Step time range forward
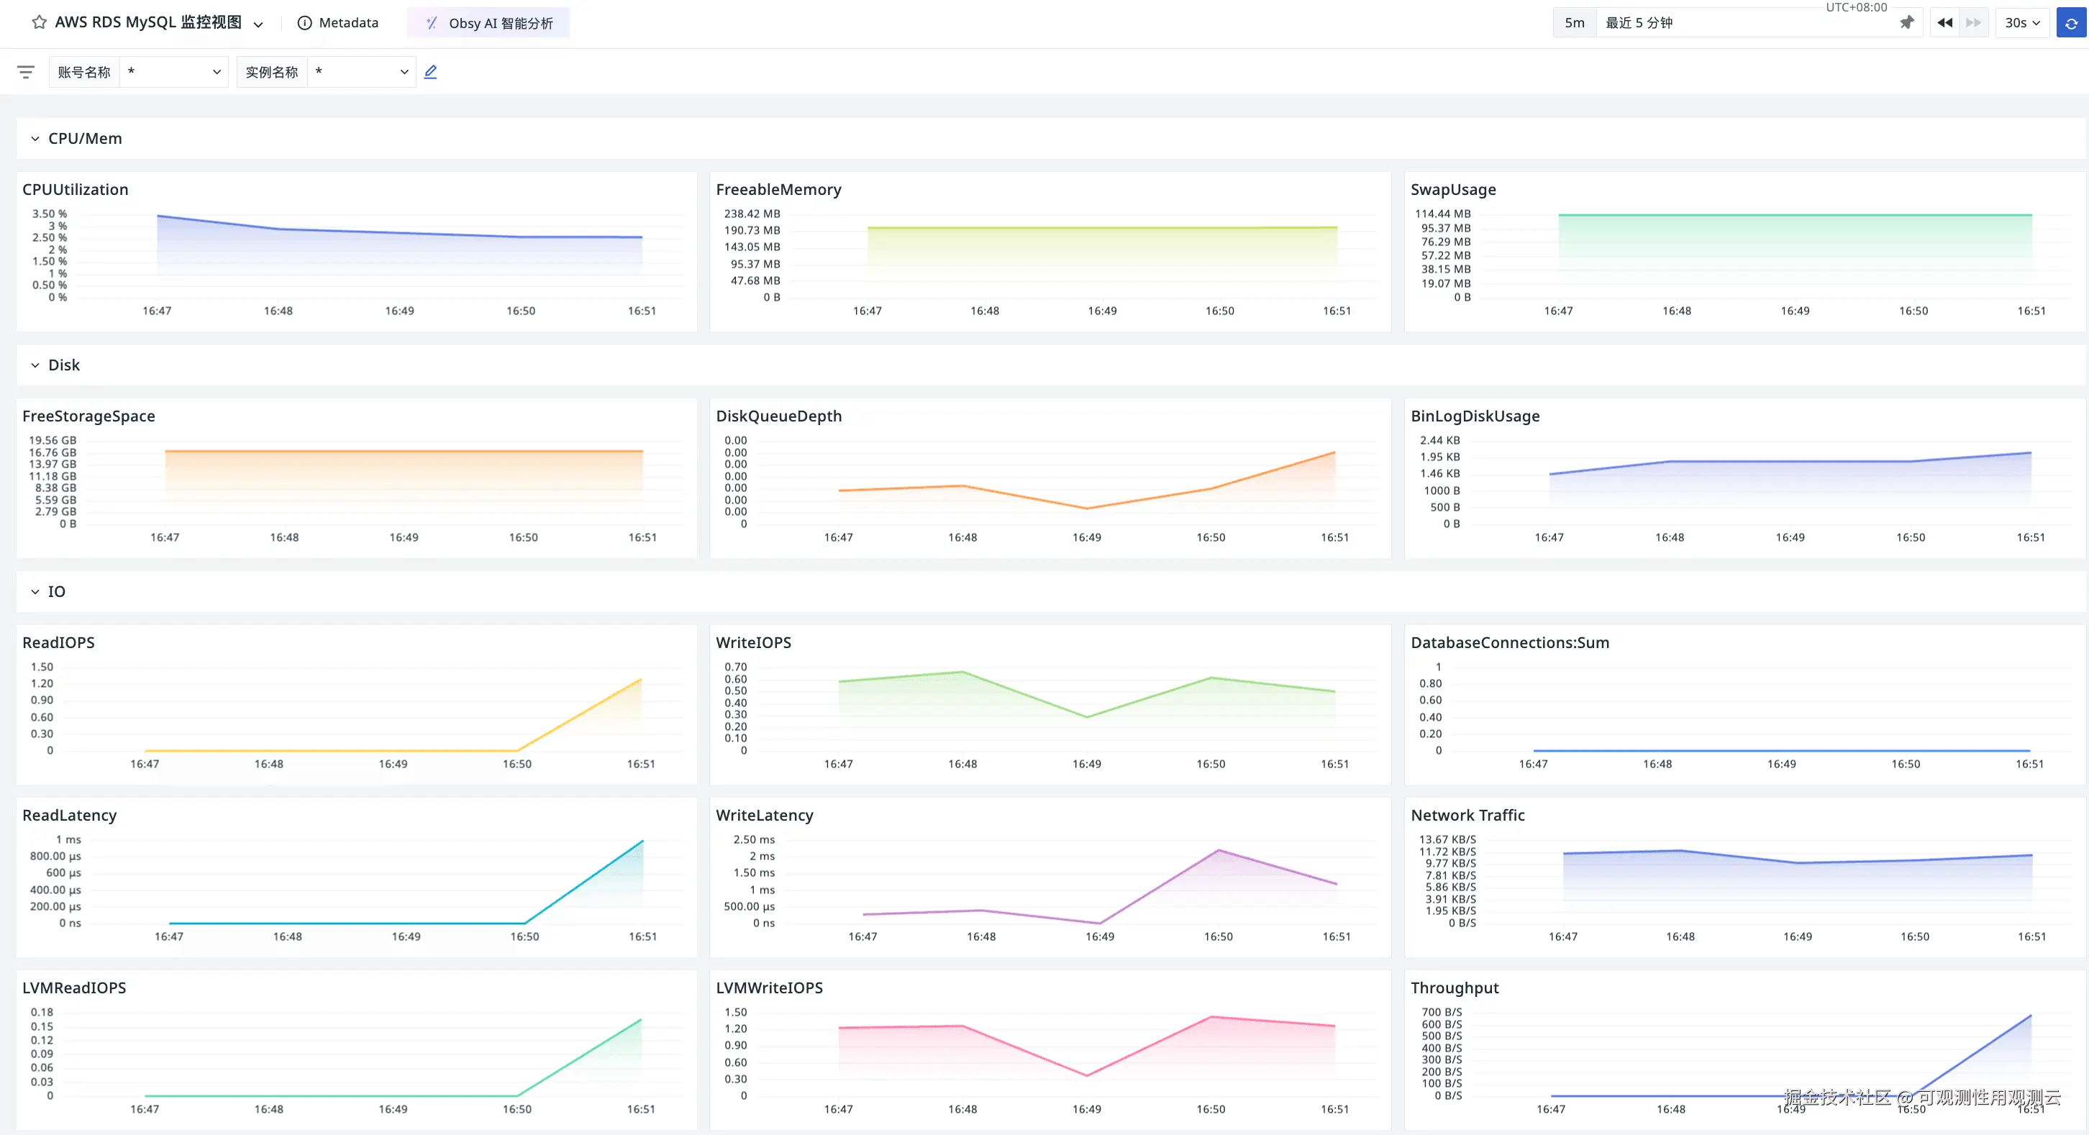Screen dimensions: 2089x1135 pyautogui.click(x=1973, y=23)
